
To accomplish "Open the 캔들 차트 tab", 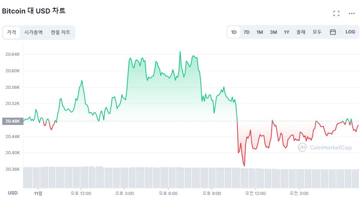I will [x=60, y=32].
